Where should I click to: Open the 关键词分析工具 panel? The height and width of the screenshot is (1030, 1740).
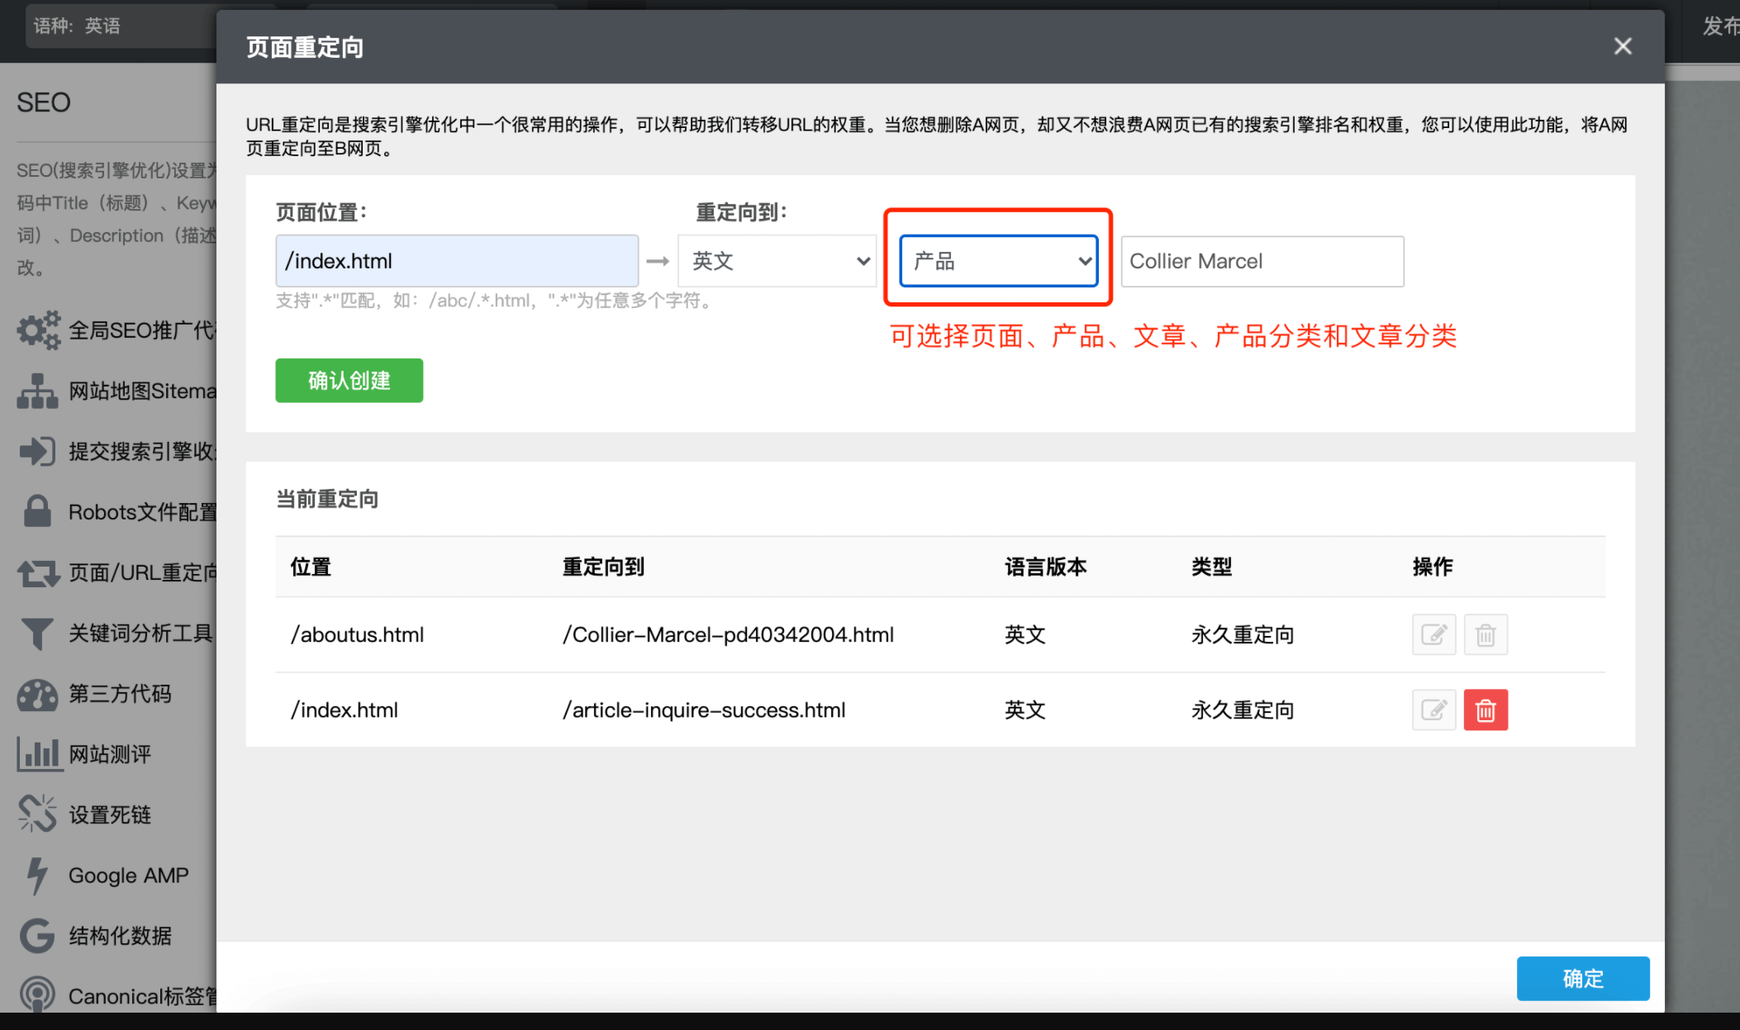(x=116, y=633)
